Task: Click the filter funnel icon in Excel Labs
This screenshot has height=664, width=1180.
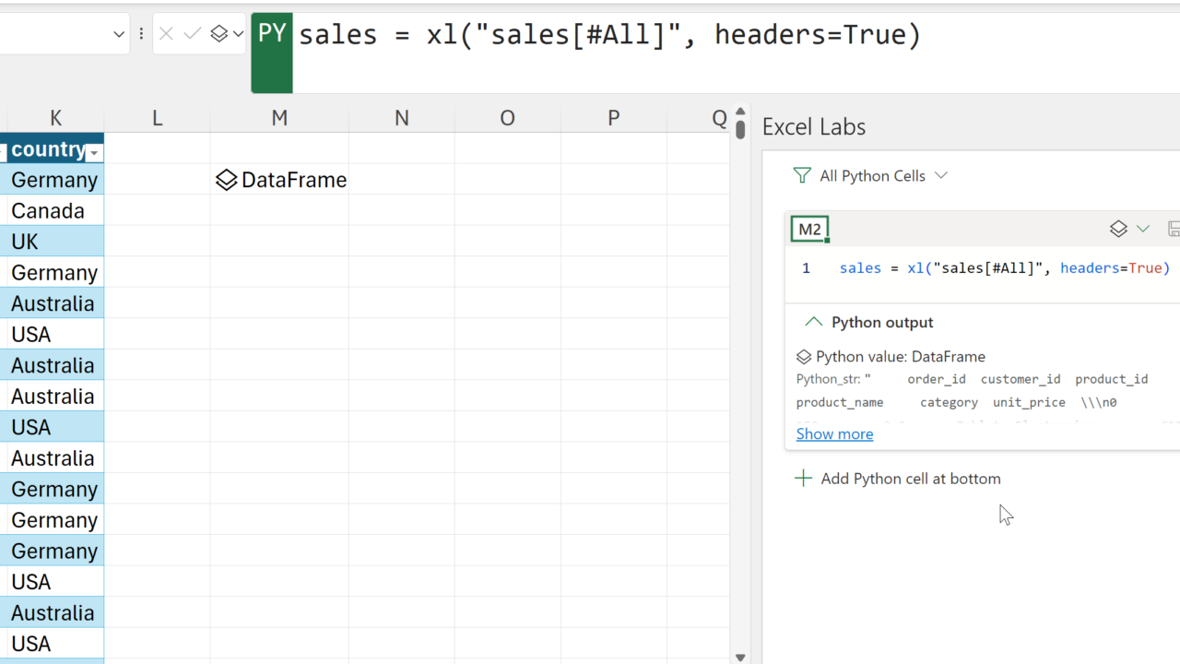Action: (x=802, y=175)
